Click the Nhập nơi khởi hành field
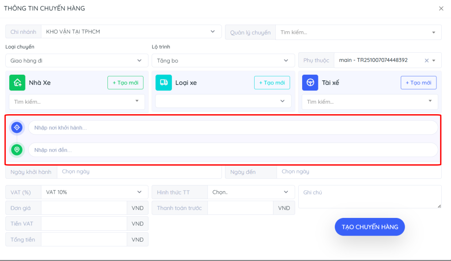This screenshot has height=261, width=451. coord(233,127)
